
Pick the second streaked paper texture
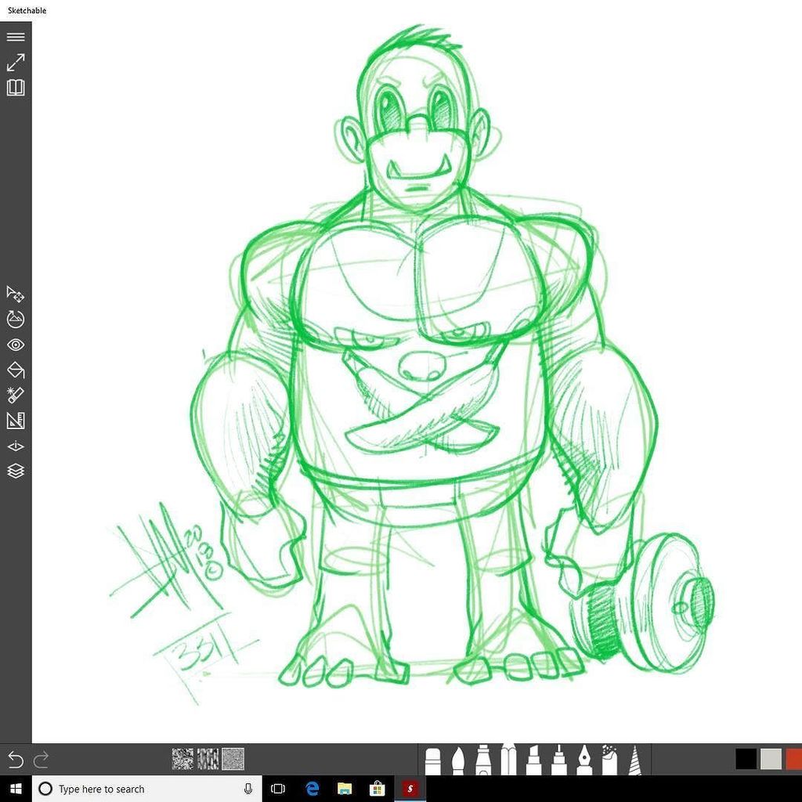(x=208, y=759)
